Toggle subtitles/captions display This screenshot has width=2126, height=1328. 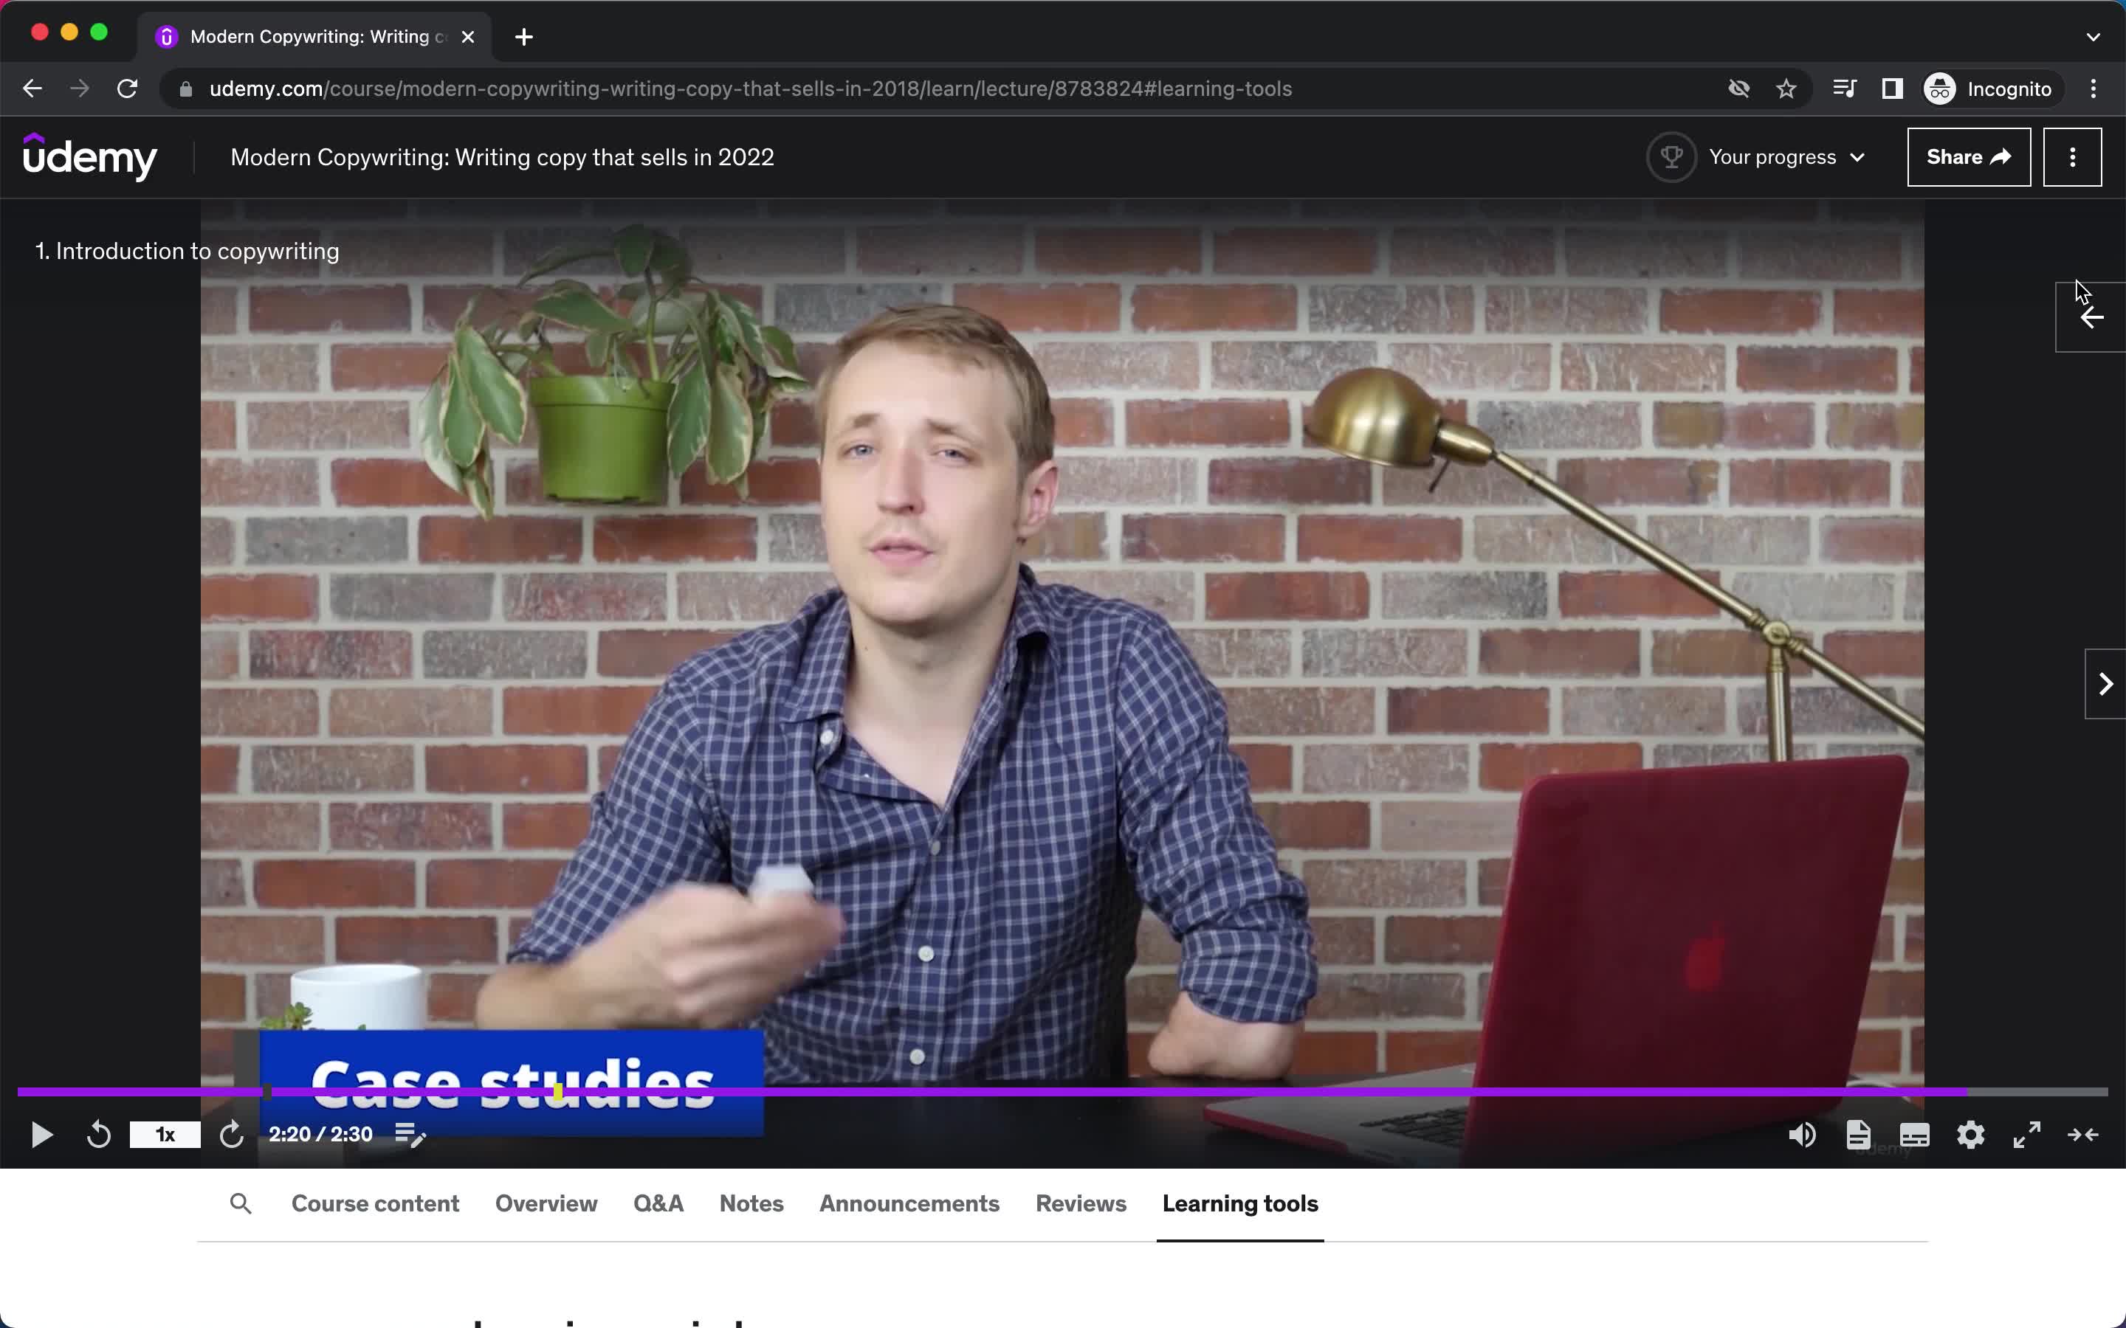pyautogui.click(x=1915, y=1135)
